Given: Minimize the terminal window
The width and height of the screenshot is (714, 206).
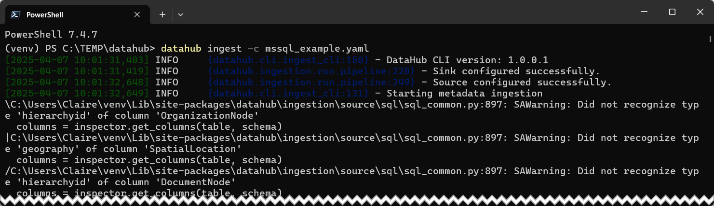Looking at the screenshot, I should [646, 12].
